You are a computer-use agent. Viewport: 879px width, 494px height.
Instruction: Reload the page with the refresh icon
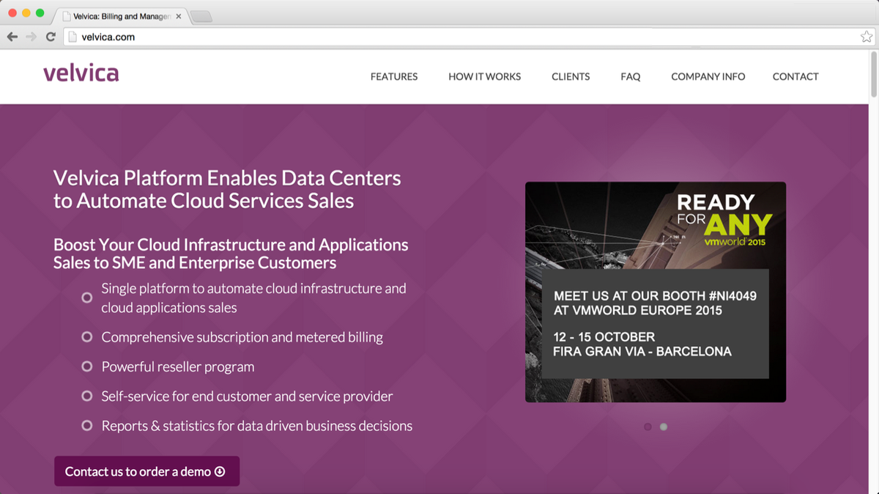tap(51, 37)
